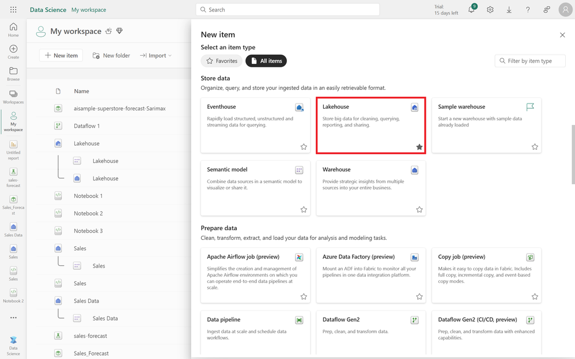575x359 pixels.
Task: Click the New folder button
Action: [x=111, y=55]
